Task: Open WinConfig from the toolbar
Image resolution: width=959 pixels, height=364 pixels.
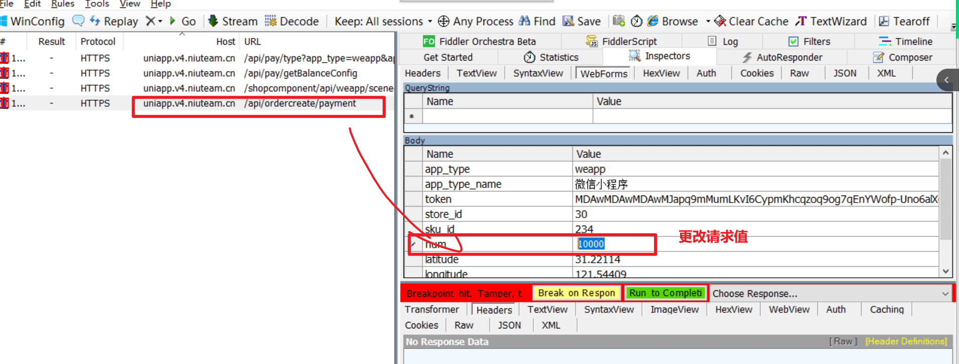Action: 33,21
